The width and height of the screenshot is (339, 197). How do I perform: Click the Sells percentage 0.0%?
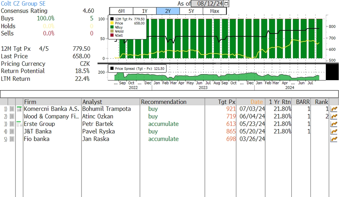[49, 33]
